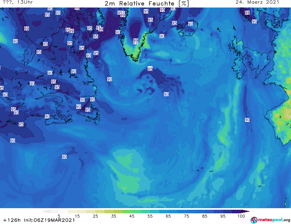Click the dark purple arrow tip of the color scale

pos(245,211)
